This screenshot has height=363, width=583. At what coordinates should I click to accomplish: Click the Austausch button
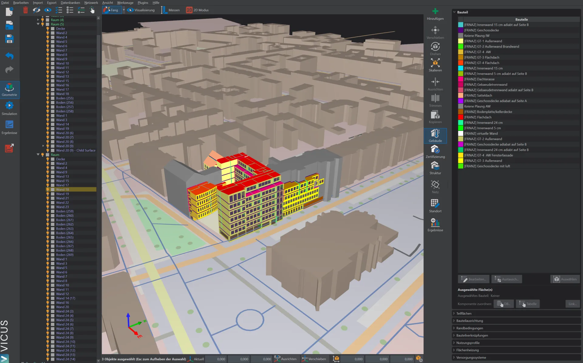506,279
